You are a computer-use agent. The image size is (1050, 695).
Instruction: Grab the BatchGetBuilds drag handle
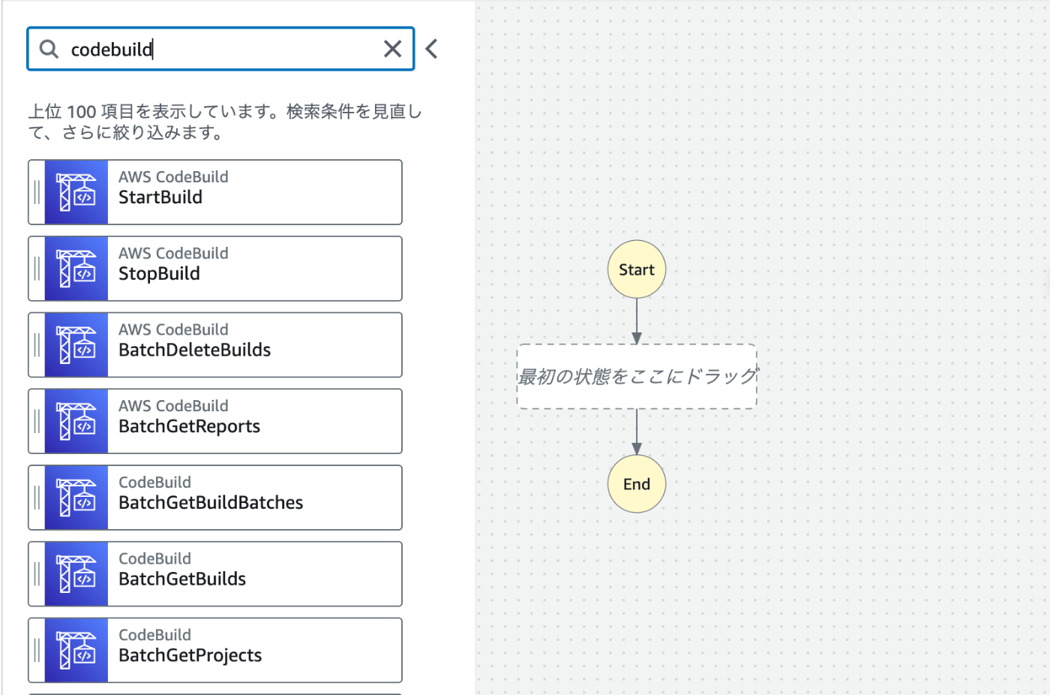[x=37, y=574]
